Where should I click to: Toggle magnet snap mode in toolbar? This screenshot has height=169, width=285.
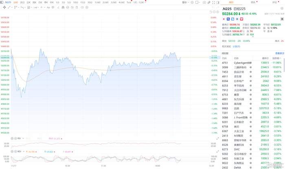(63, 7)
